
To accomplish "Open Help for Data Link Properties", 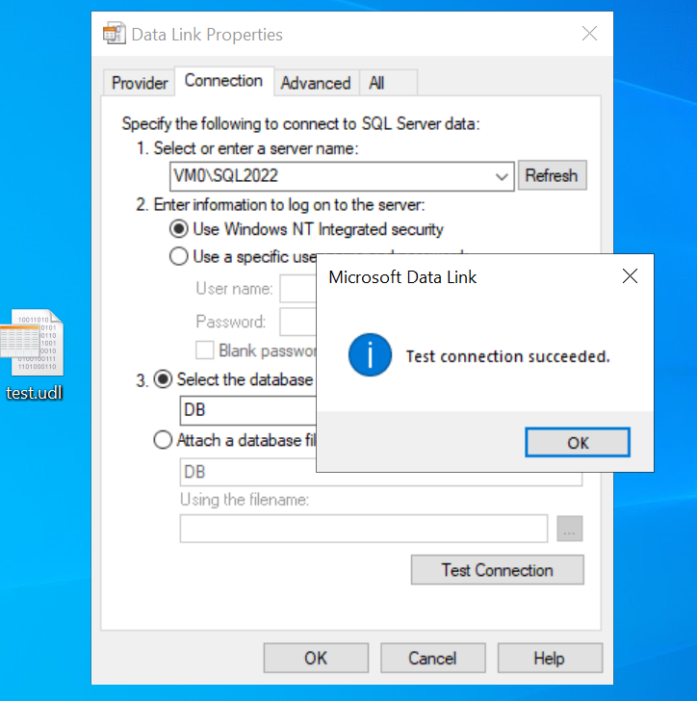I will point(550,658).
